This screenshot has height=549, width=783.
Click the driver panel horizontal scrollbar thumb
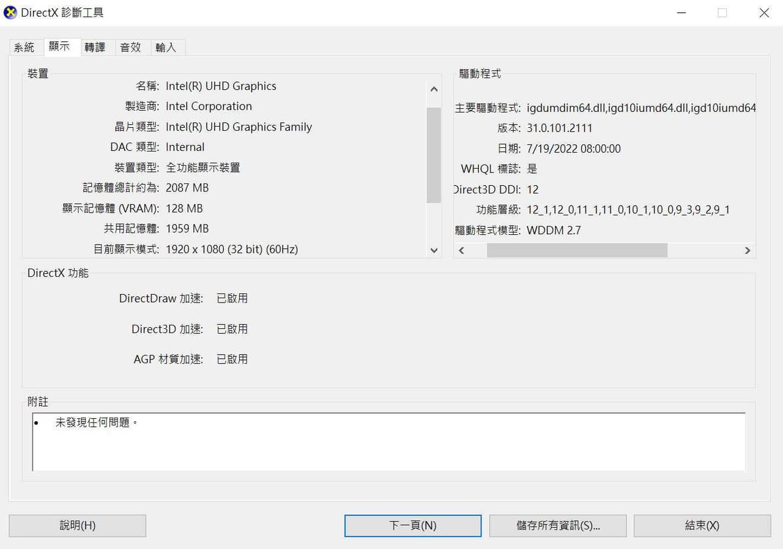[x=577, y=251]
